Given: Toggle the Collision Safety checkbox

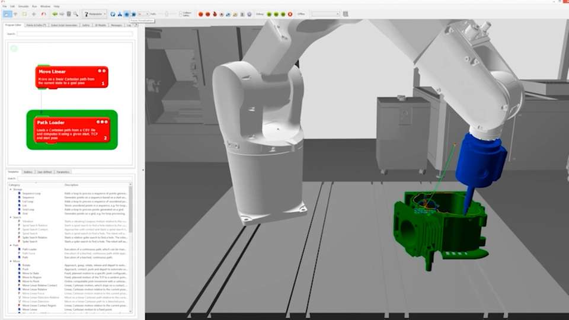Looking at the screenshot, I should 181,14.
